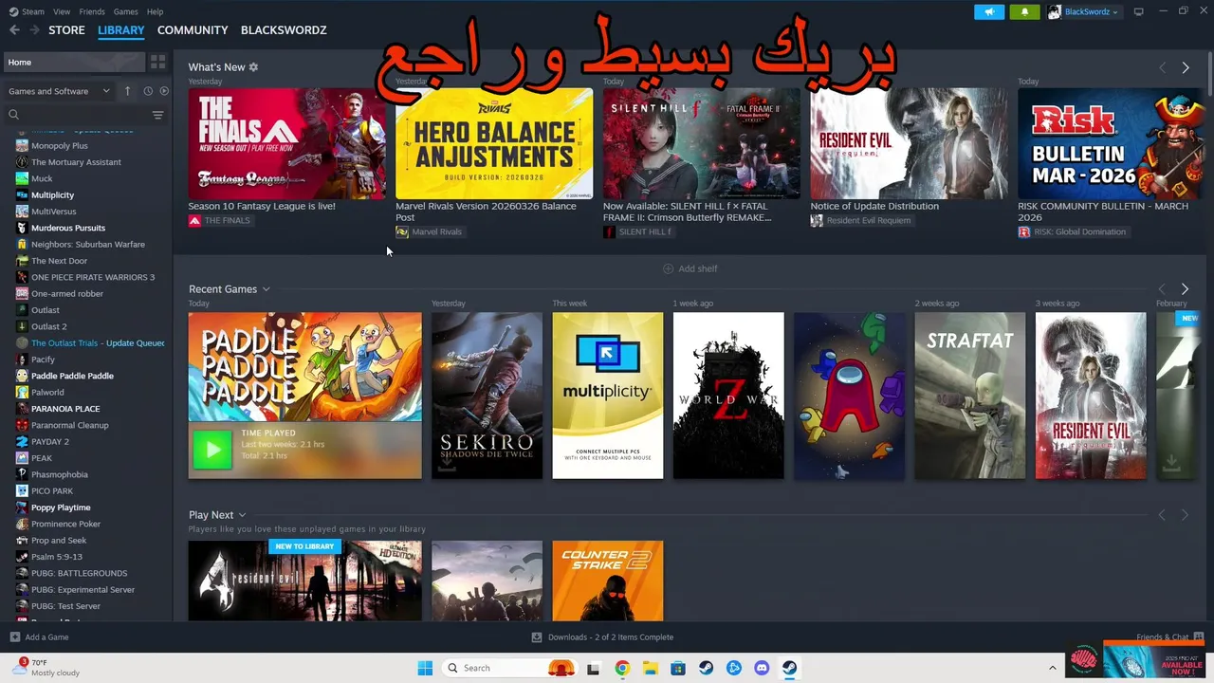Screen dimensions: 1214x683
Task: Open Discord from the taskbar
Action: click(762, 668)
